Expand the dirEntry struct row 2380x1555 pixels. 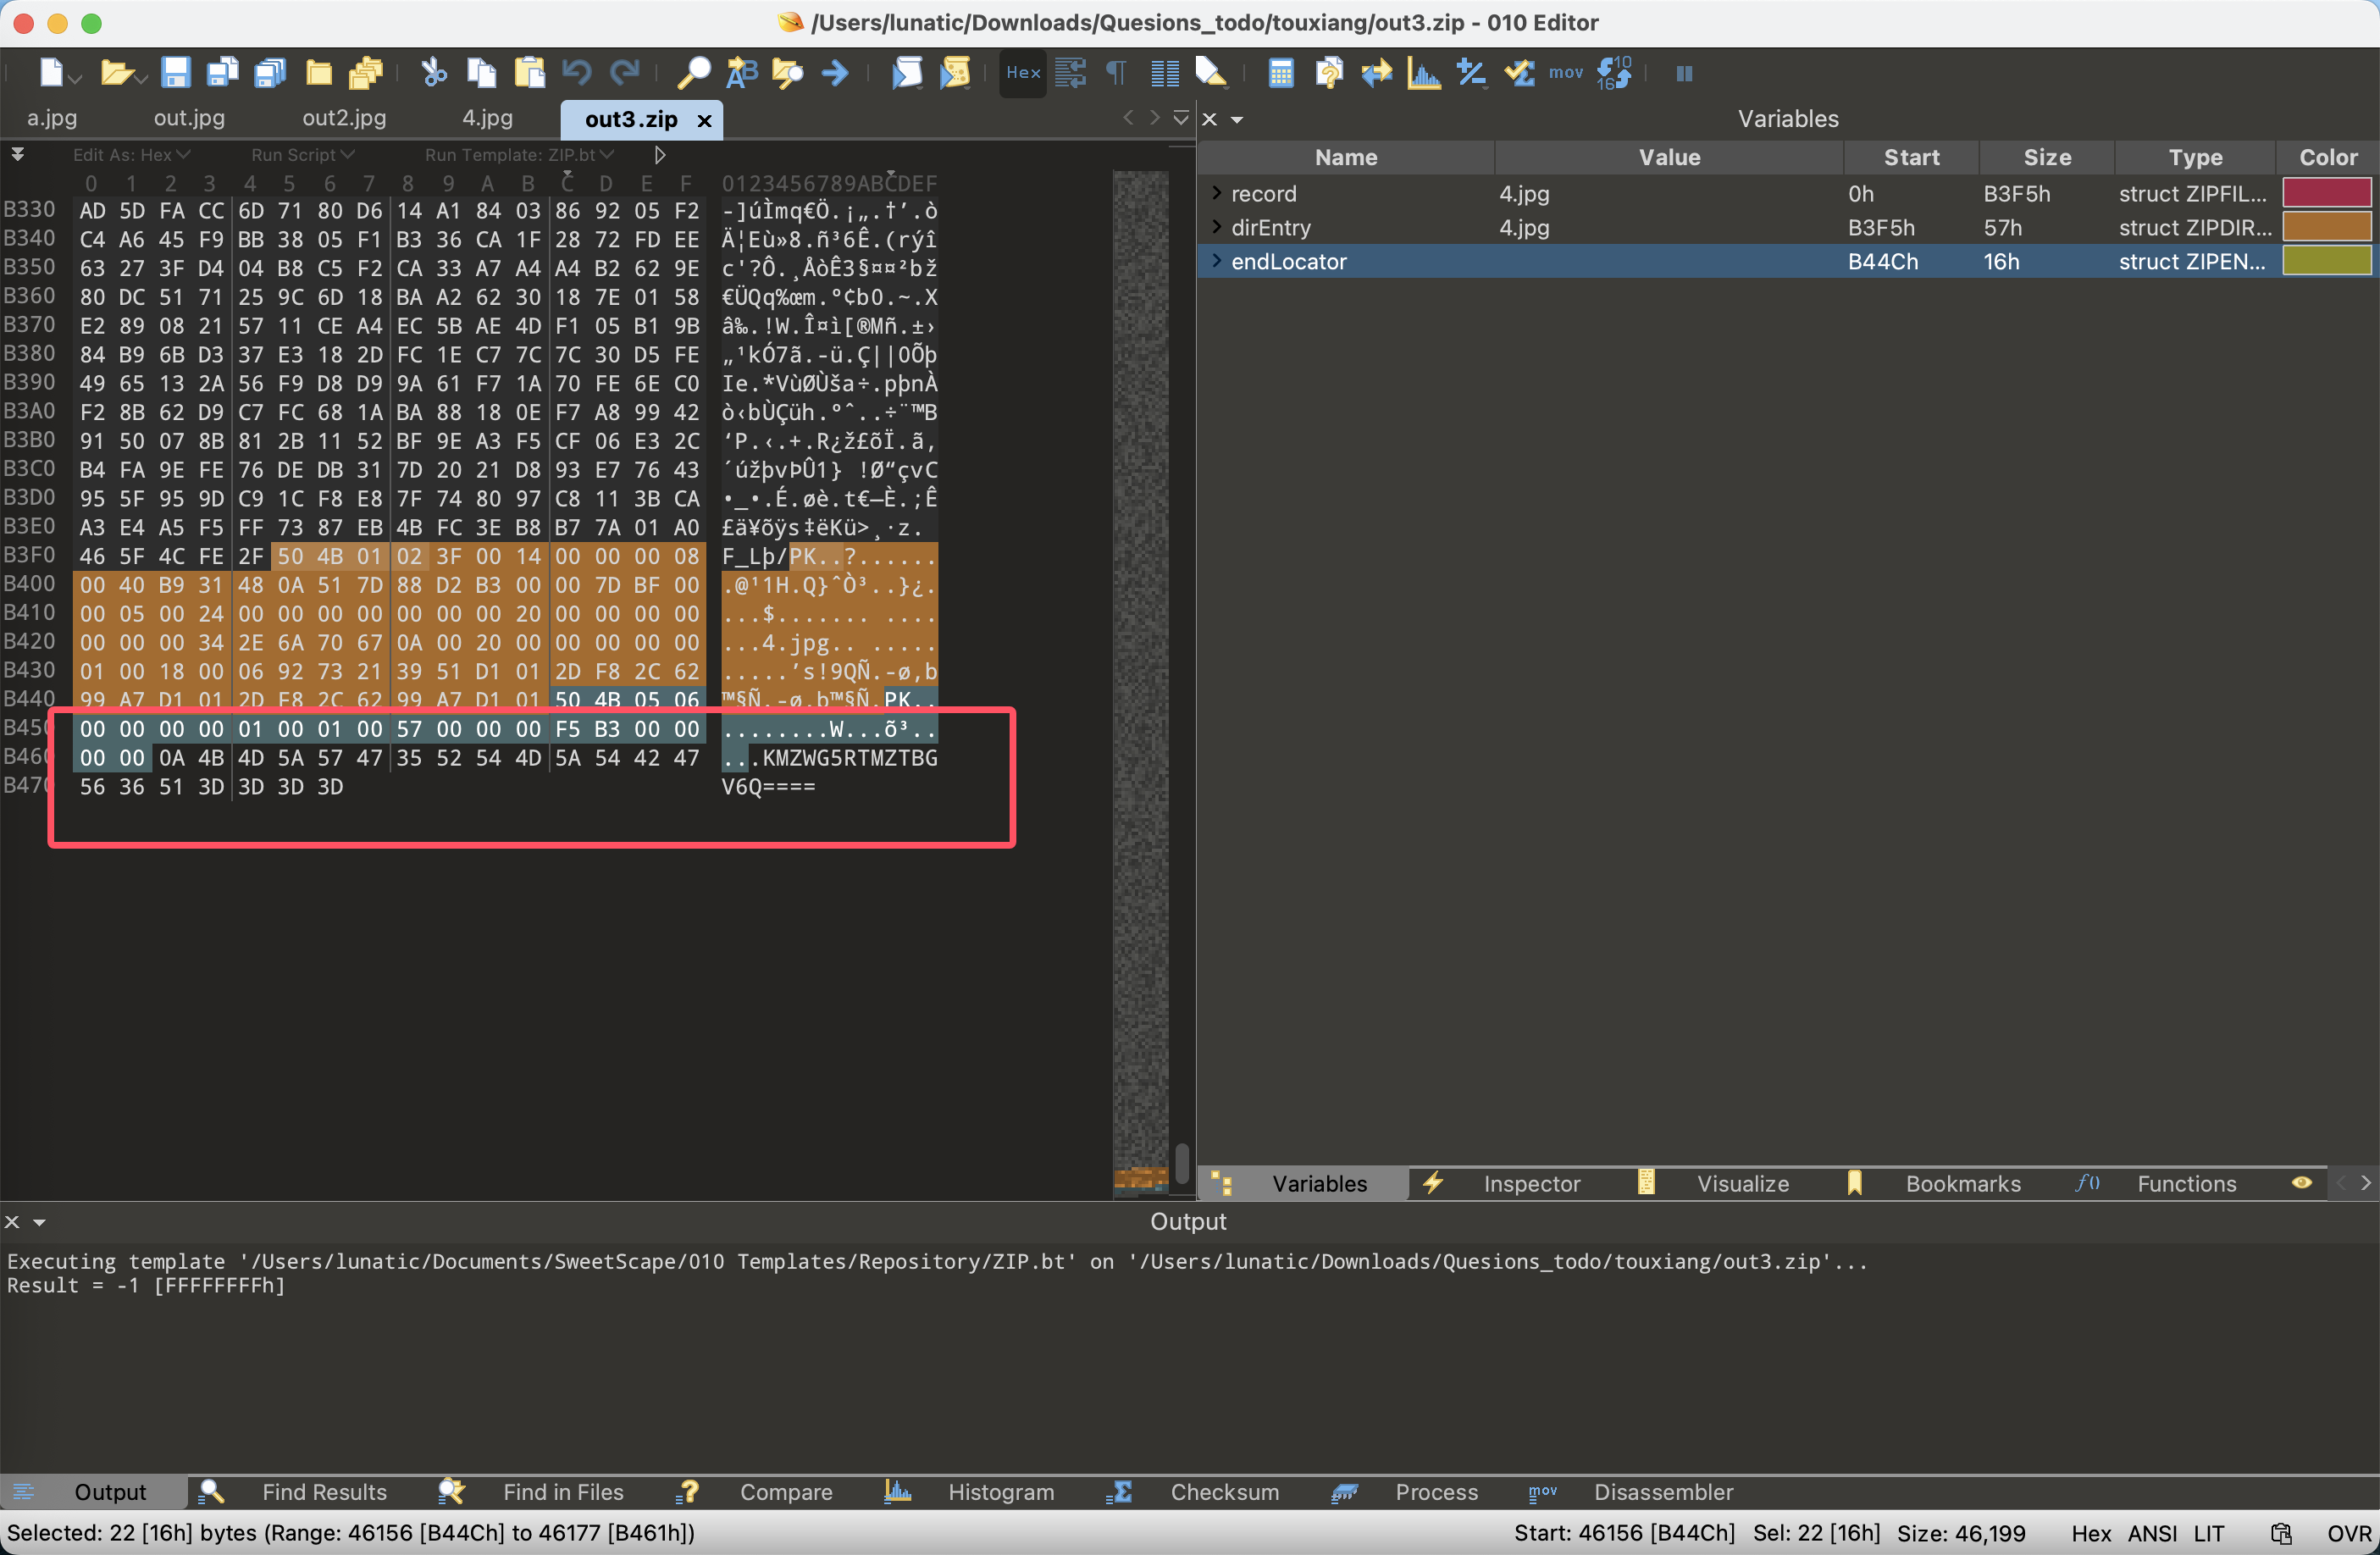(x=1216, y=227)
